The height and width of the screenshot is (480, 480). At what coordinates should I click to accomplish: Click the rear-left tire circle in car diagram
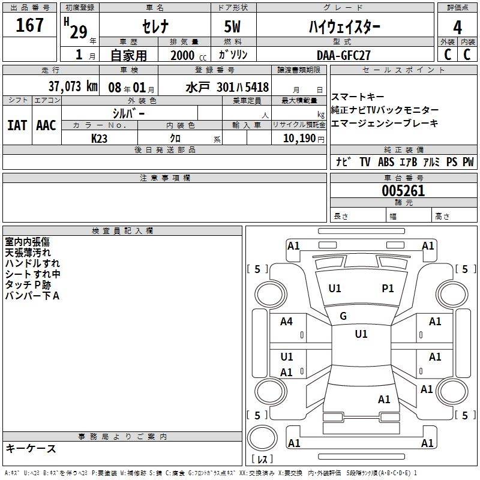(271, 391)
